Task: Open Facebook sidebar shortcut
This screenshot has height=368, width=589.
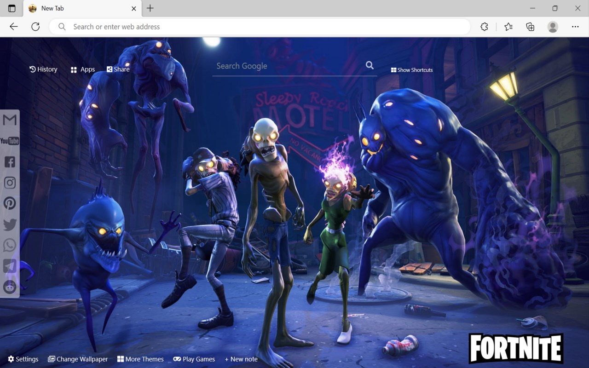Action: [10, 162]
